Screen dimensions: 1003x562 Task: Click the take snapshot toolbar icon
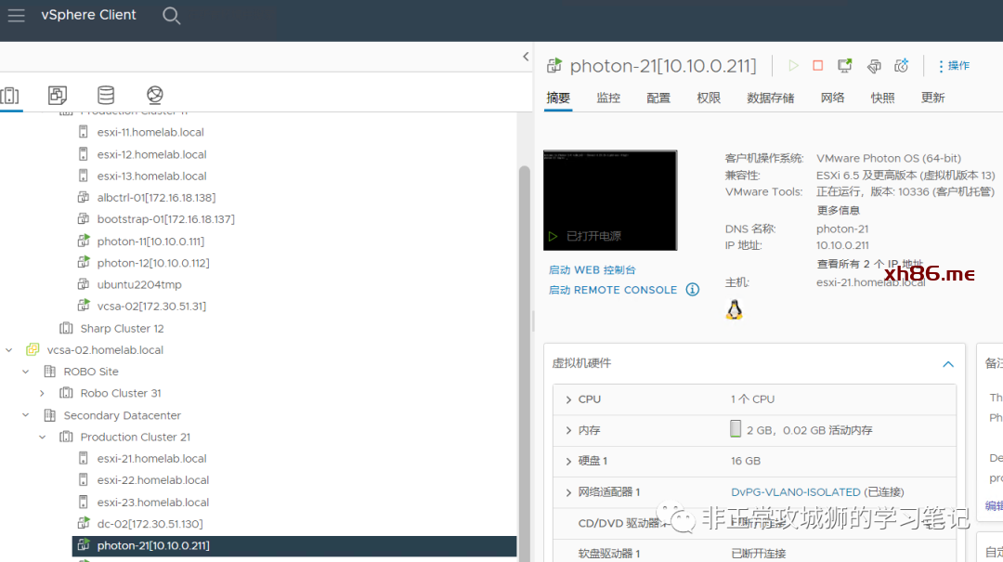(901, 66)
